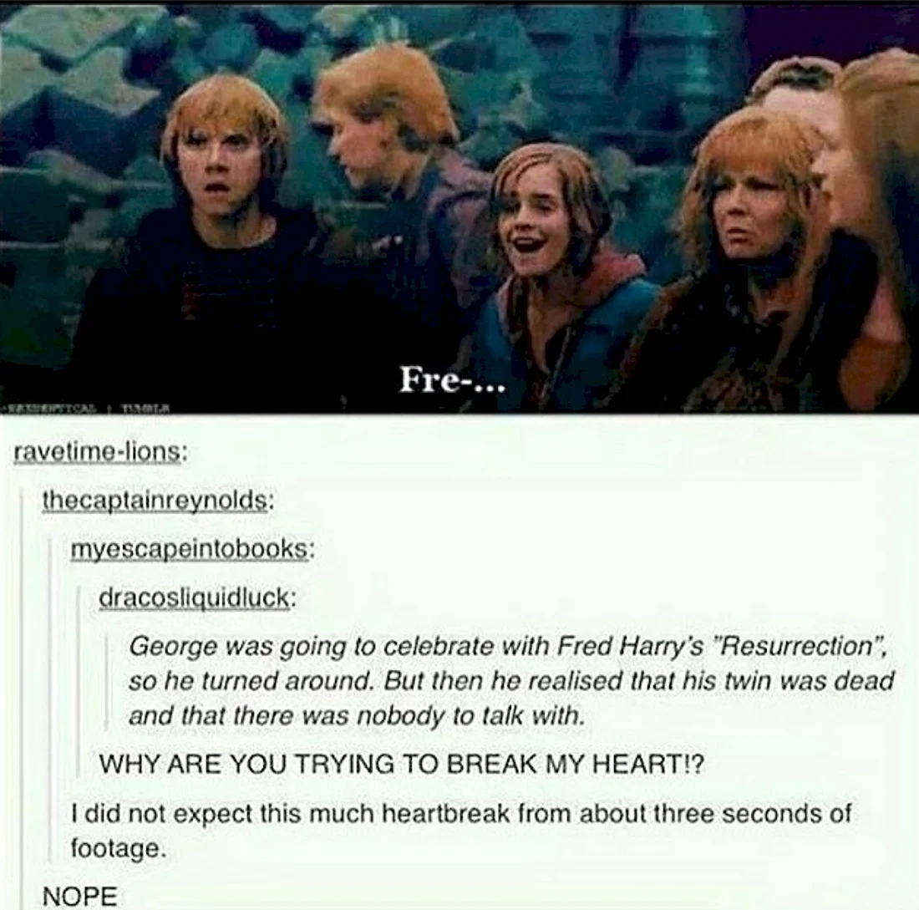Click the 'three seconds of footage' comment
919x910 pixels.
[460, 831]
